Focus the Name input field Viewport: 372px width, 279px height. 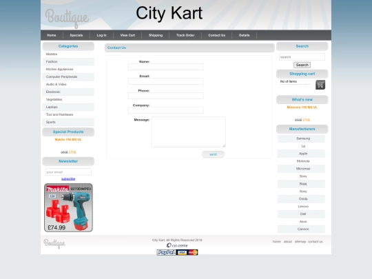[x=166, y=67]
